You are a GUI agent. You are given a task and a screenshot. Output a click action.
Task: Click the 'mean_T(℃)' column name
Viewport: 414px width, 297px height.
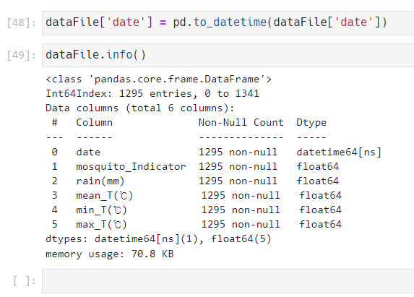click(105, 196)
